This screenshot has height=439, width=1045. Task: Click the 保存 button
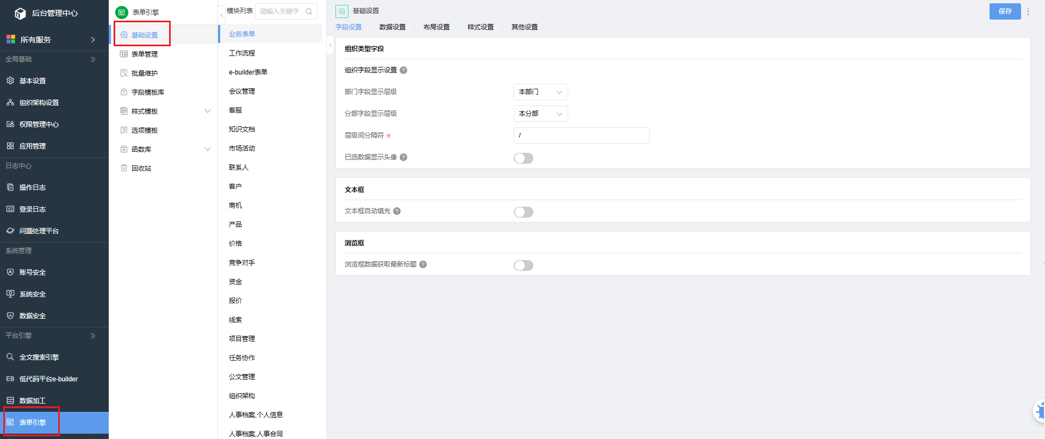click(1005, 11)
